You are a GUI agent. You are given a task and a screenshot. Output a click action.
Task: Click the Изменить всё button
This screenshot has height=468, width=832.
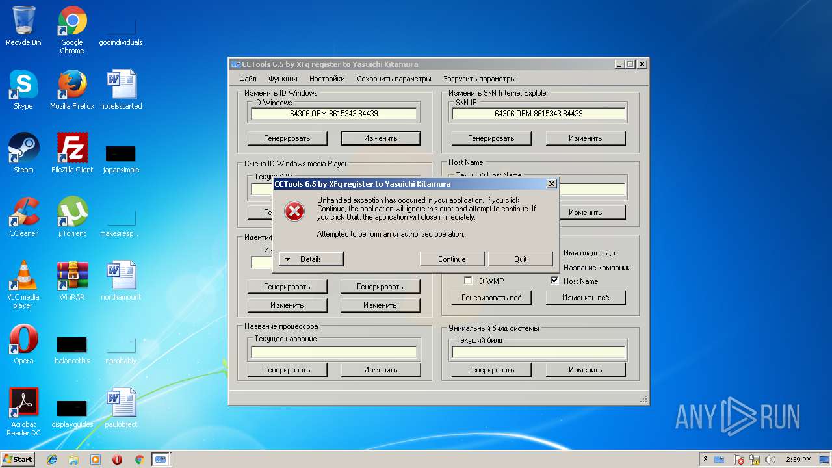pos(586,298)
